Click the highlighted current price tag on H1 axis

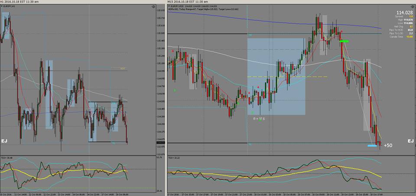pyautogui.click(x=161, y=143)
